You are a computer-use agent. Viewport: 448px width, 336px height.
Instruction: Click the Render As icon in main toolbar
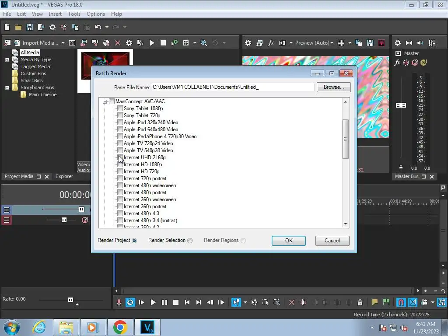[41, 27]
